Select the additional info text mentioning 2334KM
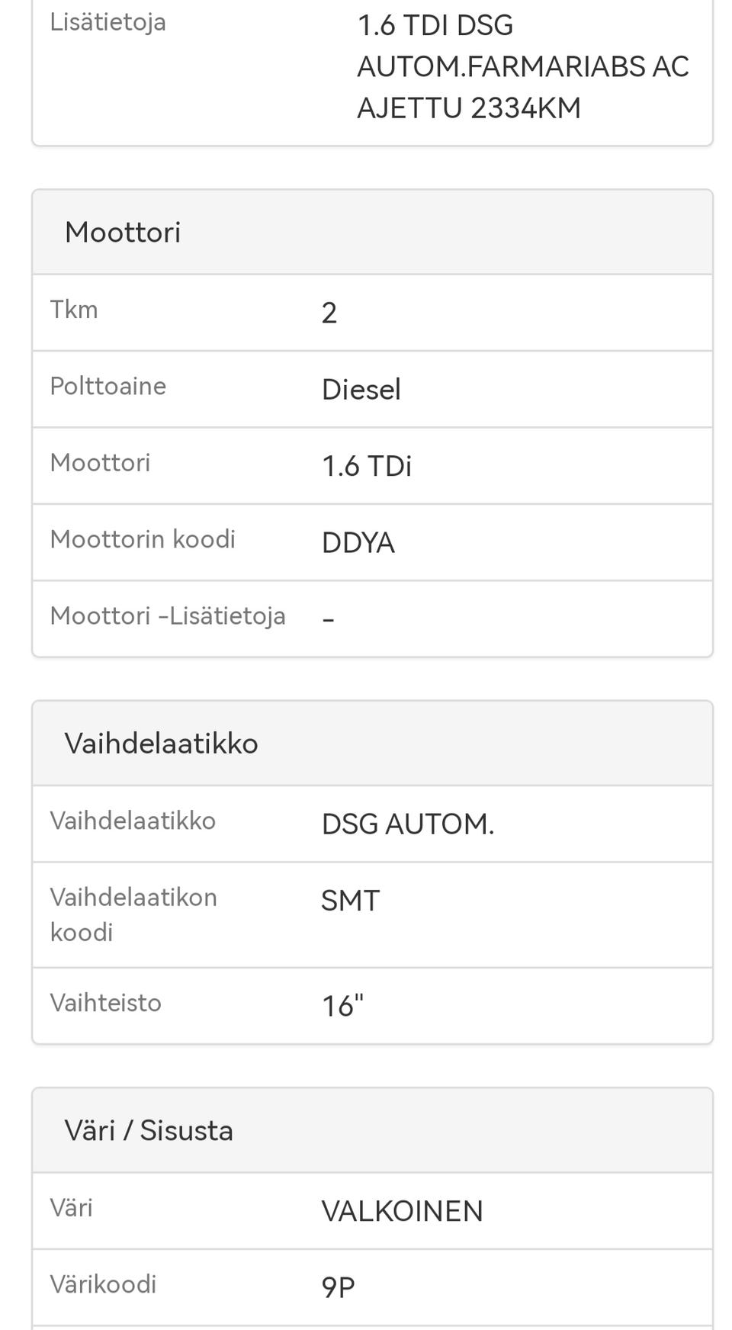Image resolution: width=732 pixels, height=1330 pixels. (522, 66)
